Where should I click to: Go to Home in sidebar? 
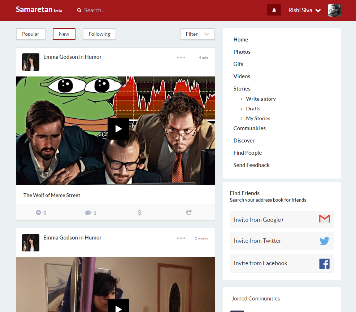241,40
